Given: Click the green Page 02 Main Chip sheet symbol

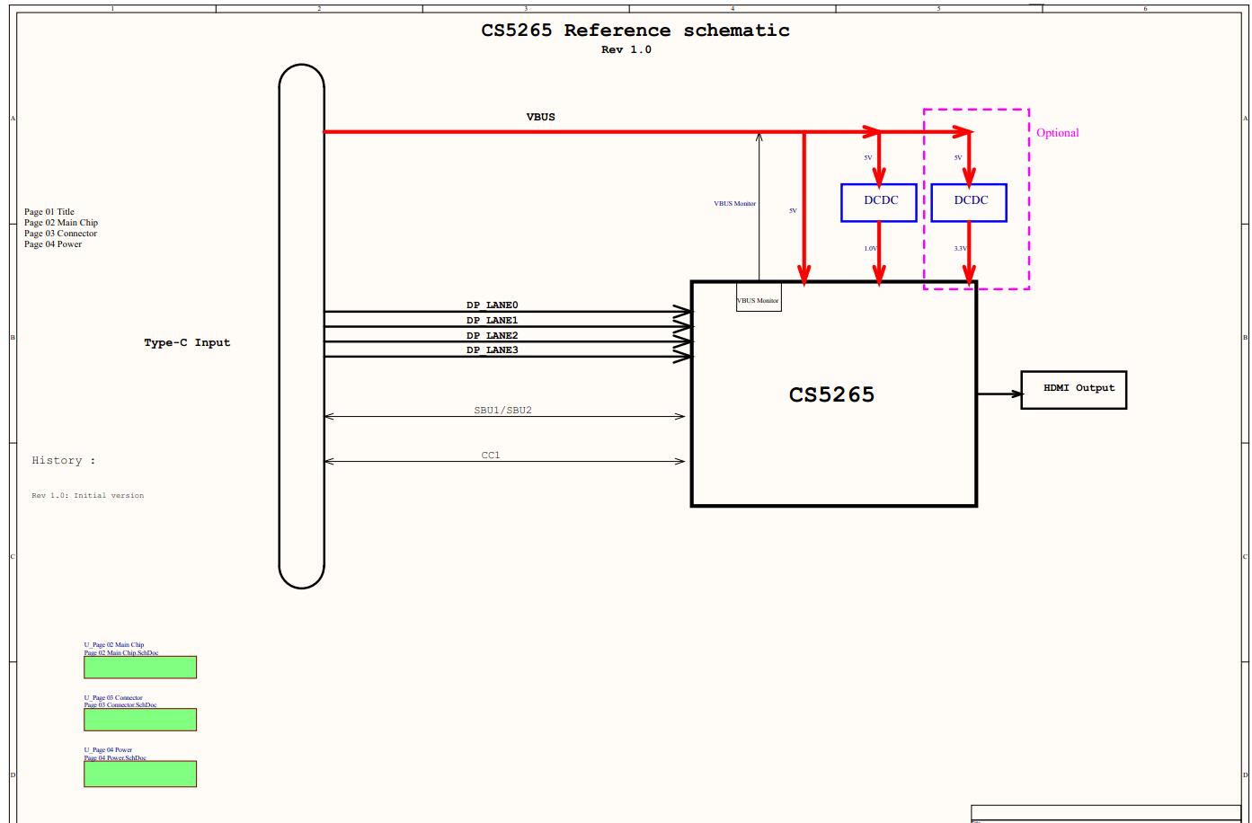Looking at the screenshot, I should [x=139, y=668].
